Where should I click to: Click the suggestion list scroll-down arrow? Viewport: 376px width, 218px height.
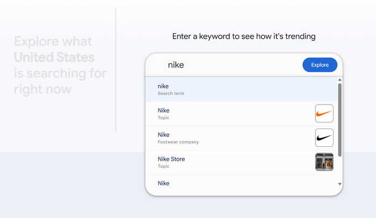pyautogui.click(x=339, y=184)
